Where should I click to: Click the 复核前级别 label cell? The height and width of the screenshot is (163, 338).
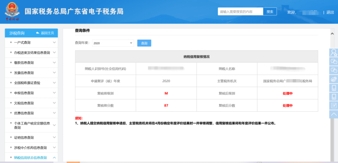(105, 93)
